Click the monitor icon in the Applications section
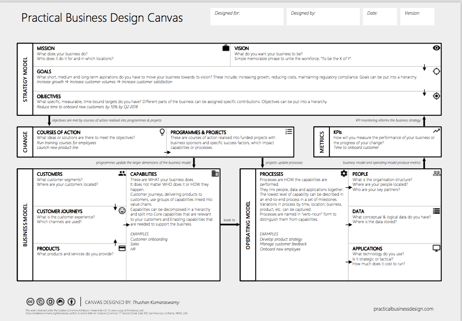 click(x=436, y=247)
